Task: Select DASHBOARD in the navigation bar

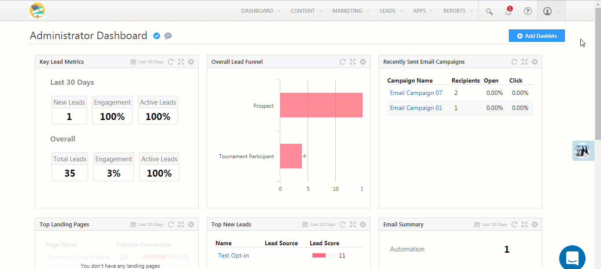Action: tap(257, 11)
